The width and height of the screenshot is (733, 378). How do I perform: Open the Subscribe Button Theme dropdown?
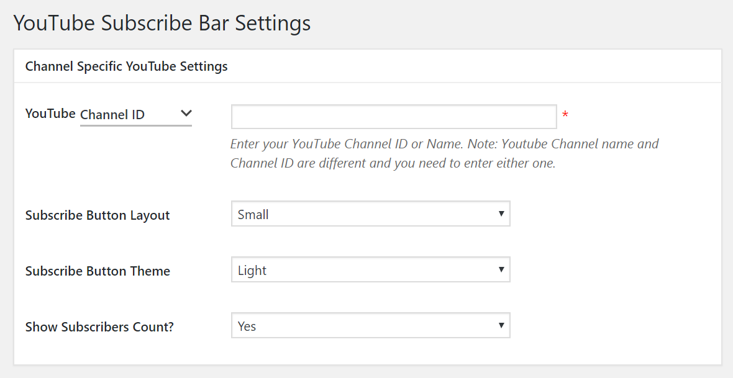pyautogui.click(x=370, y=269)
